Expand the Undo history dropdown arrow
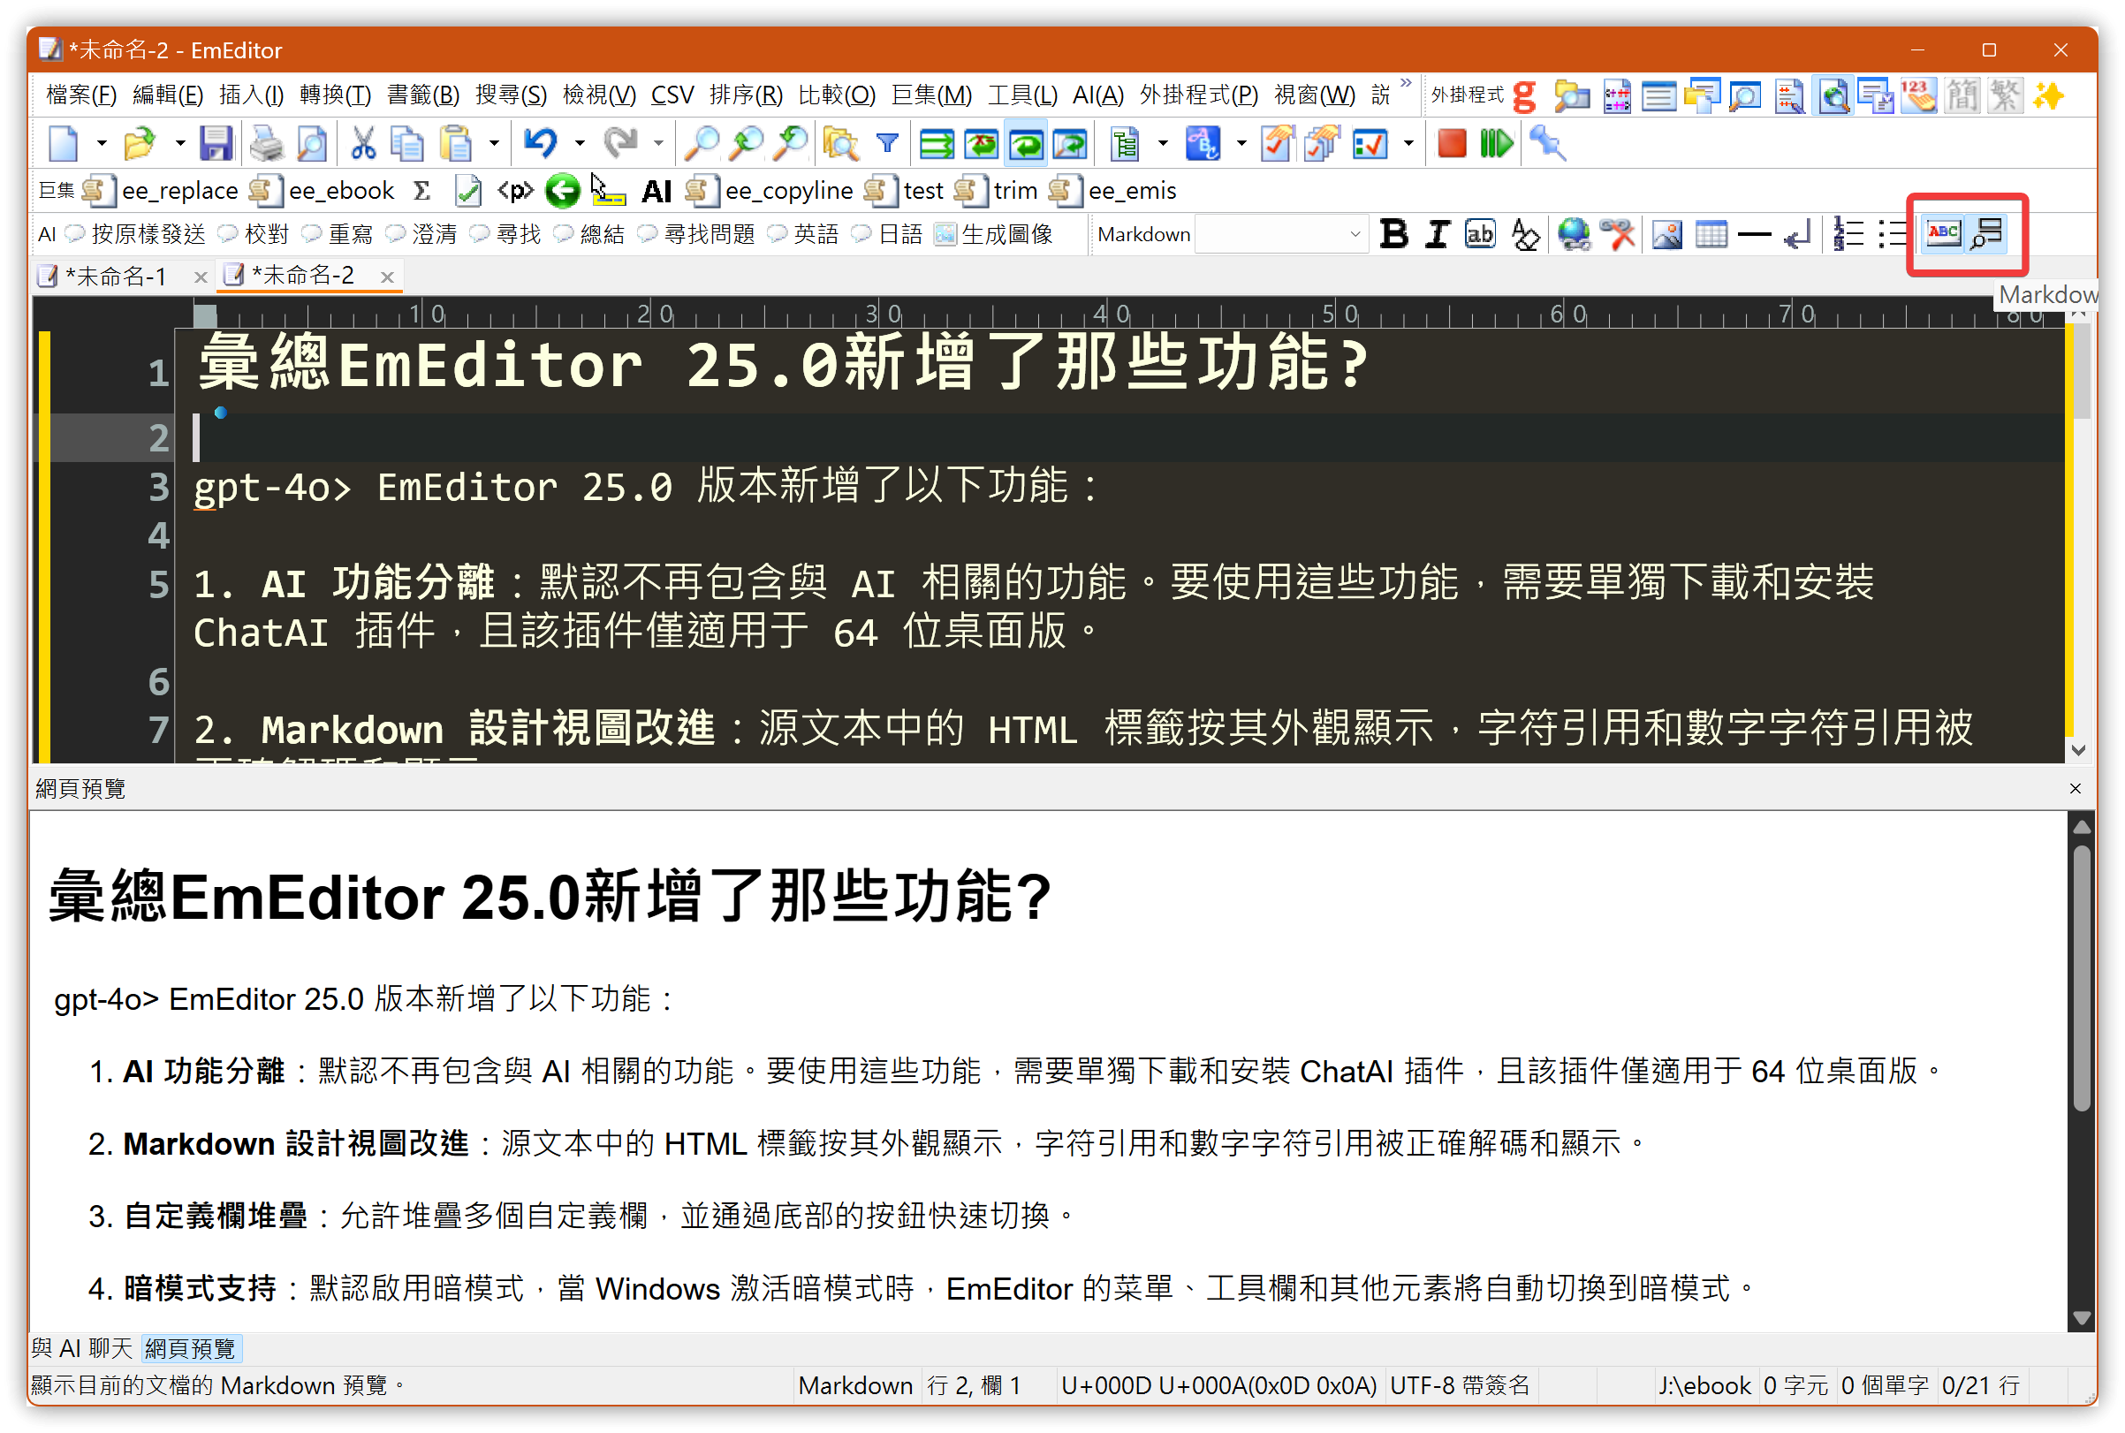This screenshot has height=1433, width=2125. click(580, 143)
